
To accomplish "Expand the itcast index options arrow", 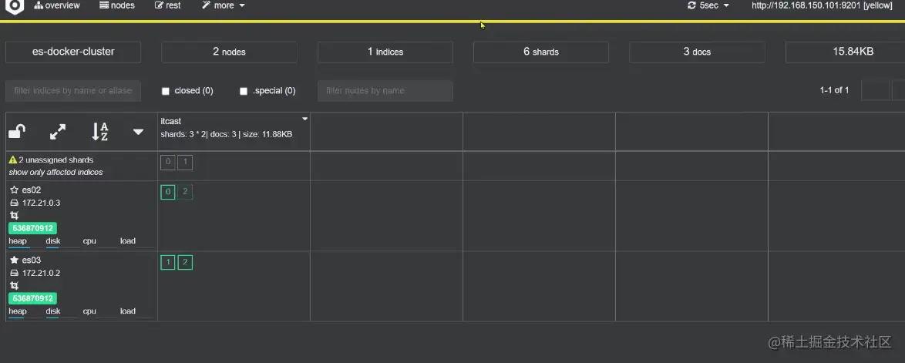I will (304, 119).
